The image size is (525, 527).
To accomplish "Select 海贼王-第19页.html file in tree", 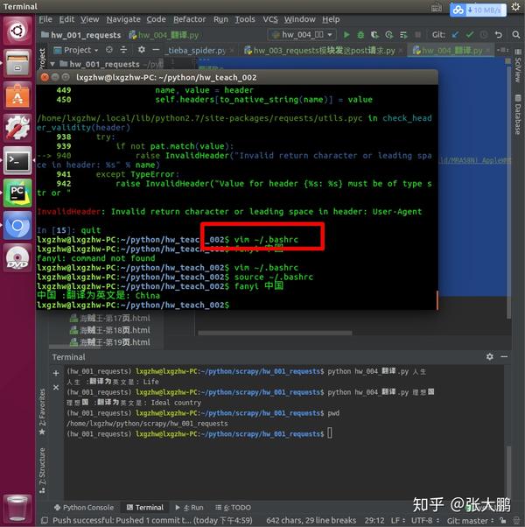I will click(110, 342).
